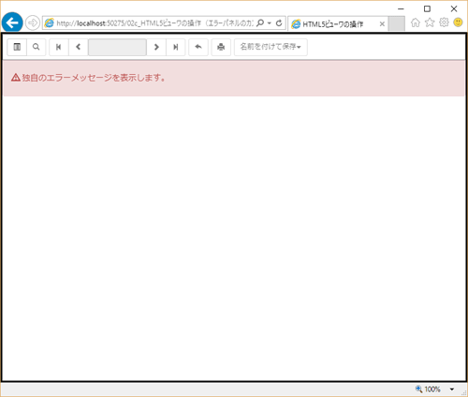The height and width of the screenshot is (397, 468).
Task: Open a new blank browser tab
Action: [397, 23]
